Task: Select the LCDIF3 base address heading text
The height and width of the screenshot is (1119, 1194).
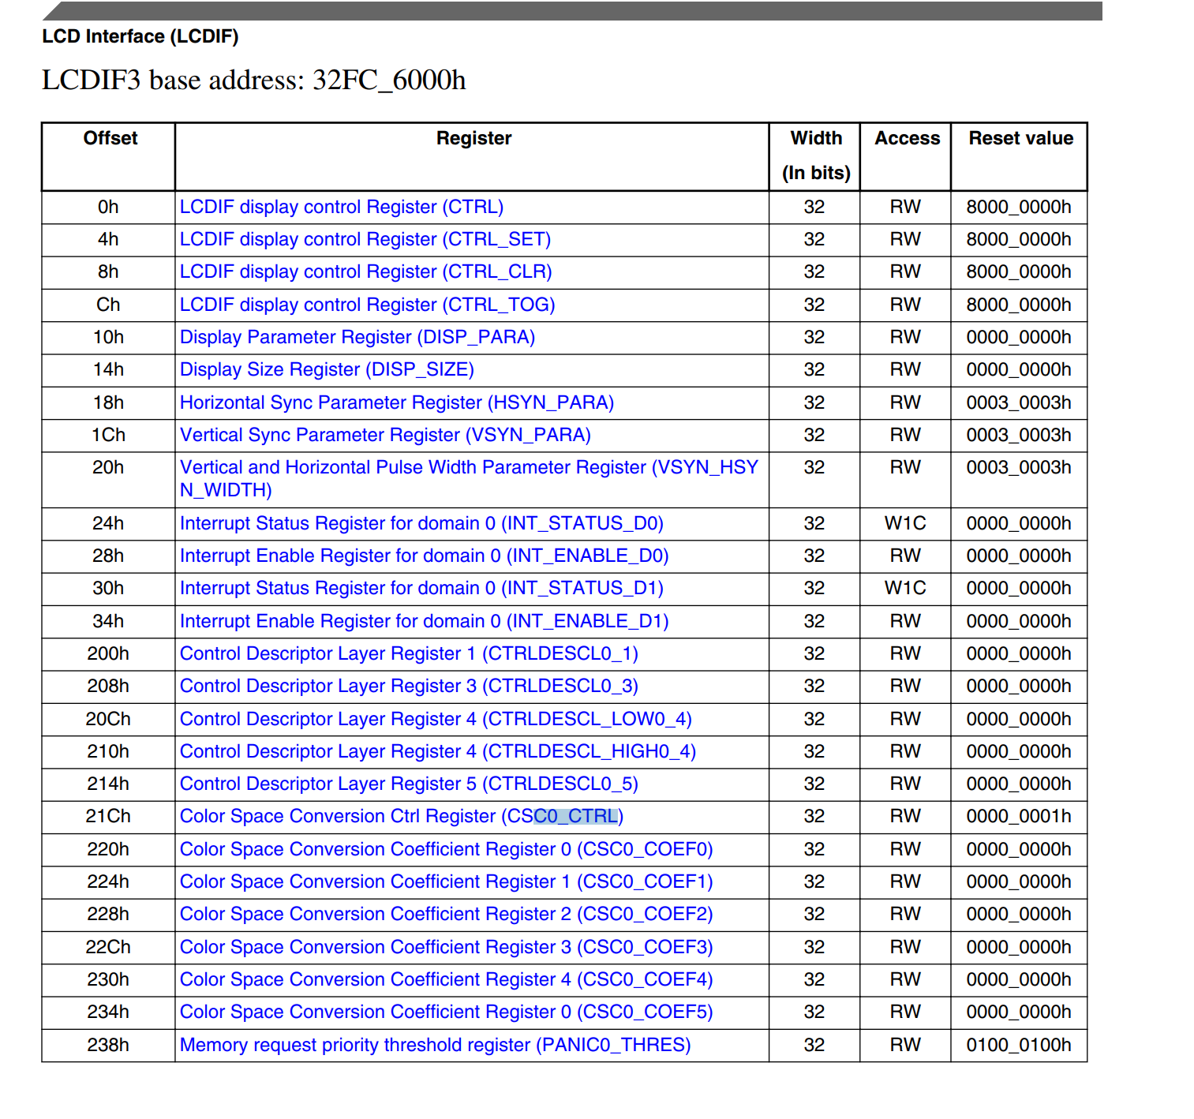Action: click(x=254, y=80)
